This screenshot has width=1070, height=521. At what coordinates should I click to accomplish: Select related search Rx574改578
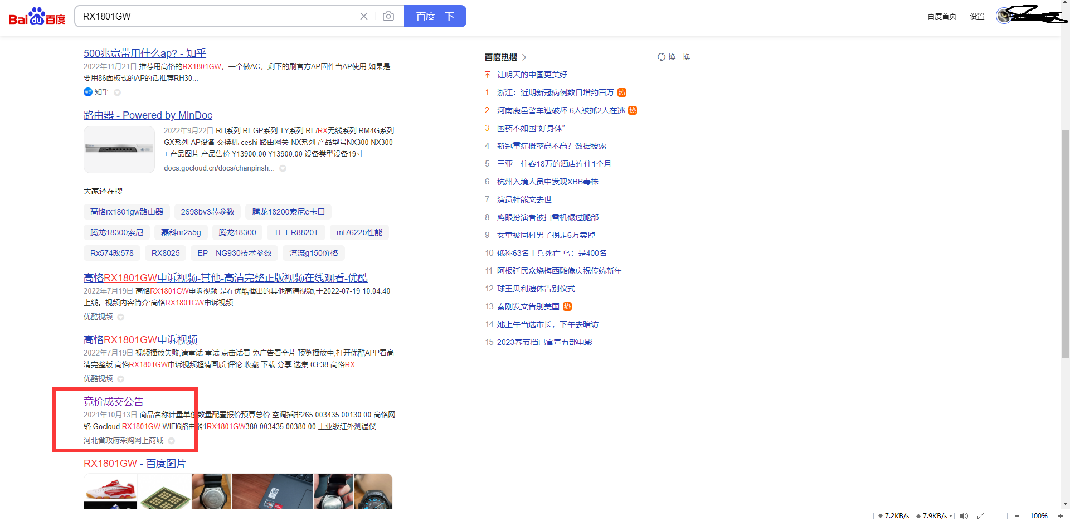click(112, 253)
